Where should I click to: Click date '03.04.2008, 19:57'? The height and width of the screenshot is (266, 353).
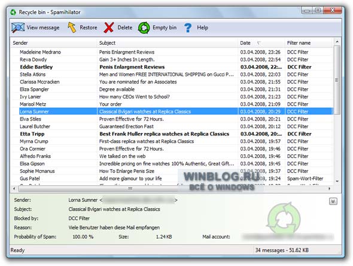(x=260, y=141)
